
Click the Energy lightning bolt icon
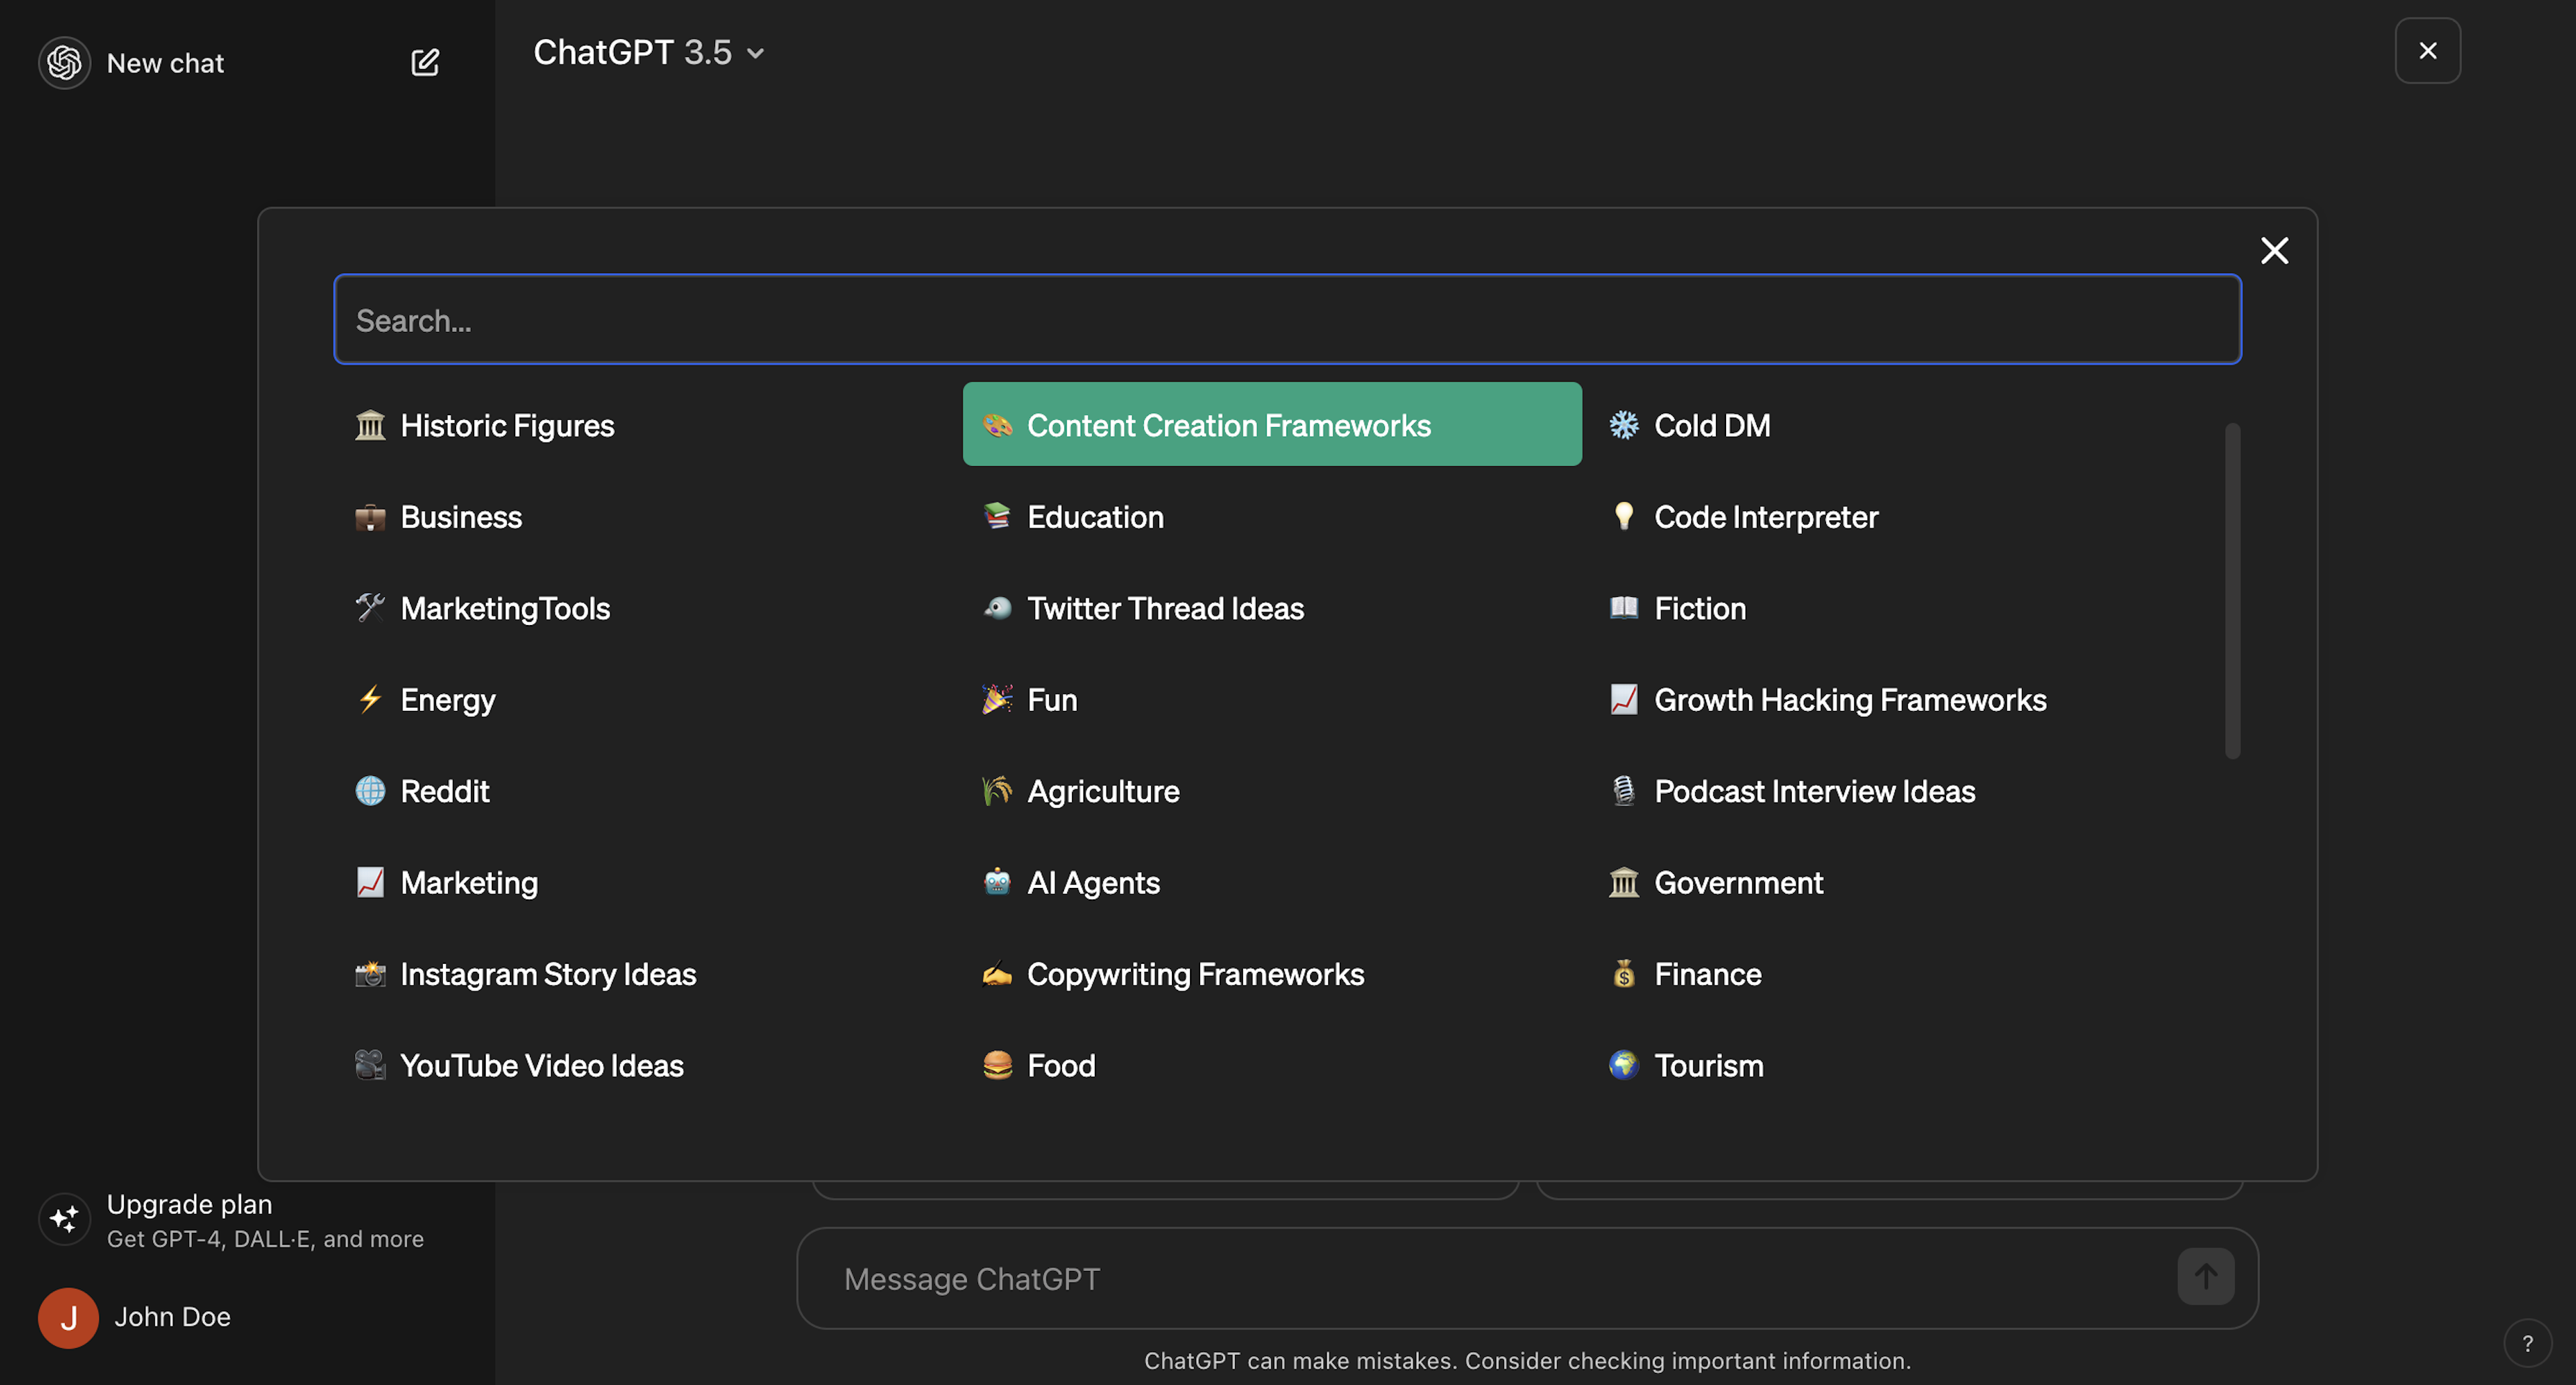[370, 700]
